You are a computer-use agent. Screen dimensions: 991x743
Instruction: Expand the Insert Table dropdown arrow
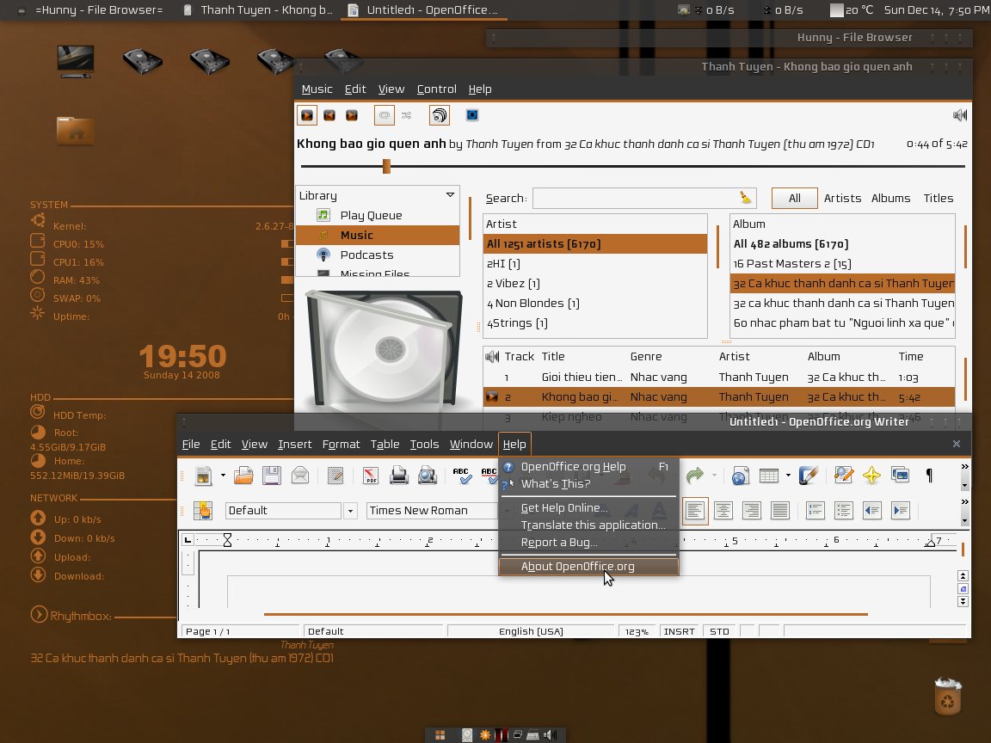point(788,475)
